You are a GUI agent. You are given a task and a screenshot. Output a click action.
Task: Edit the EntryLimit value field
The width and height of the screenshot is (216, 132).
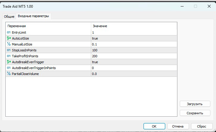coord(134,32)
